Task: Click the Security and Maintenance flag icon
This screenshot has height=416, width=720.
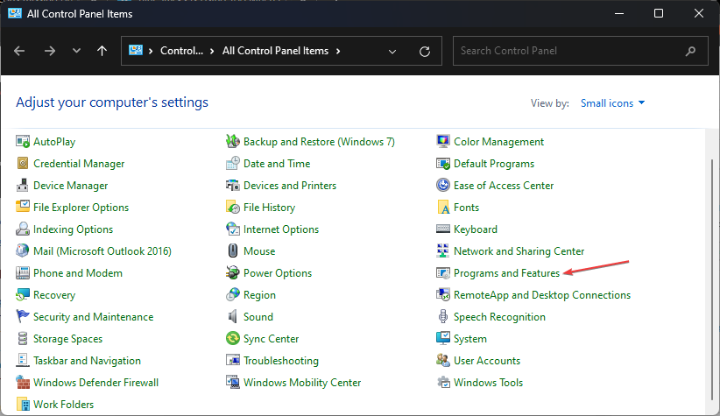Action: click(23, 317)
